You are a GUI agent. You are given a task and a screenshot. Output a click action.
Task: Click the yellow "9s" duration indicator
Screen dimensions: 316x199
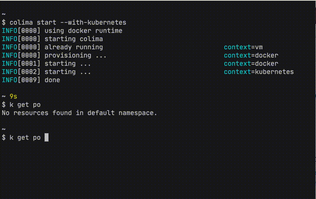click(x=13, y=96)
